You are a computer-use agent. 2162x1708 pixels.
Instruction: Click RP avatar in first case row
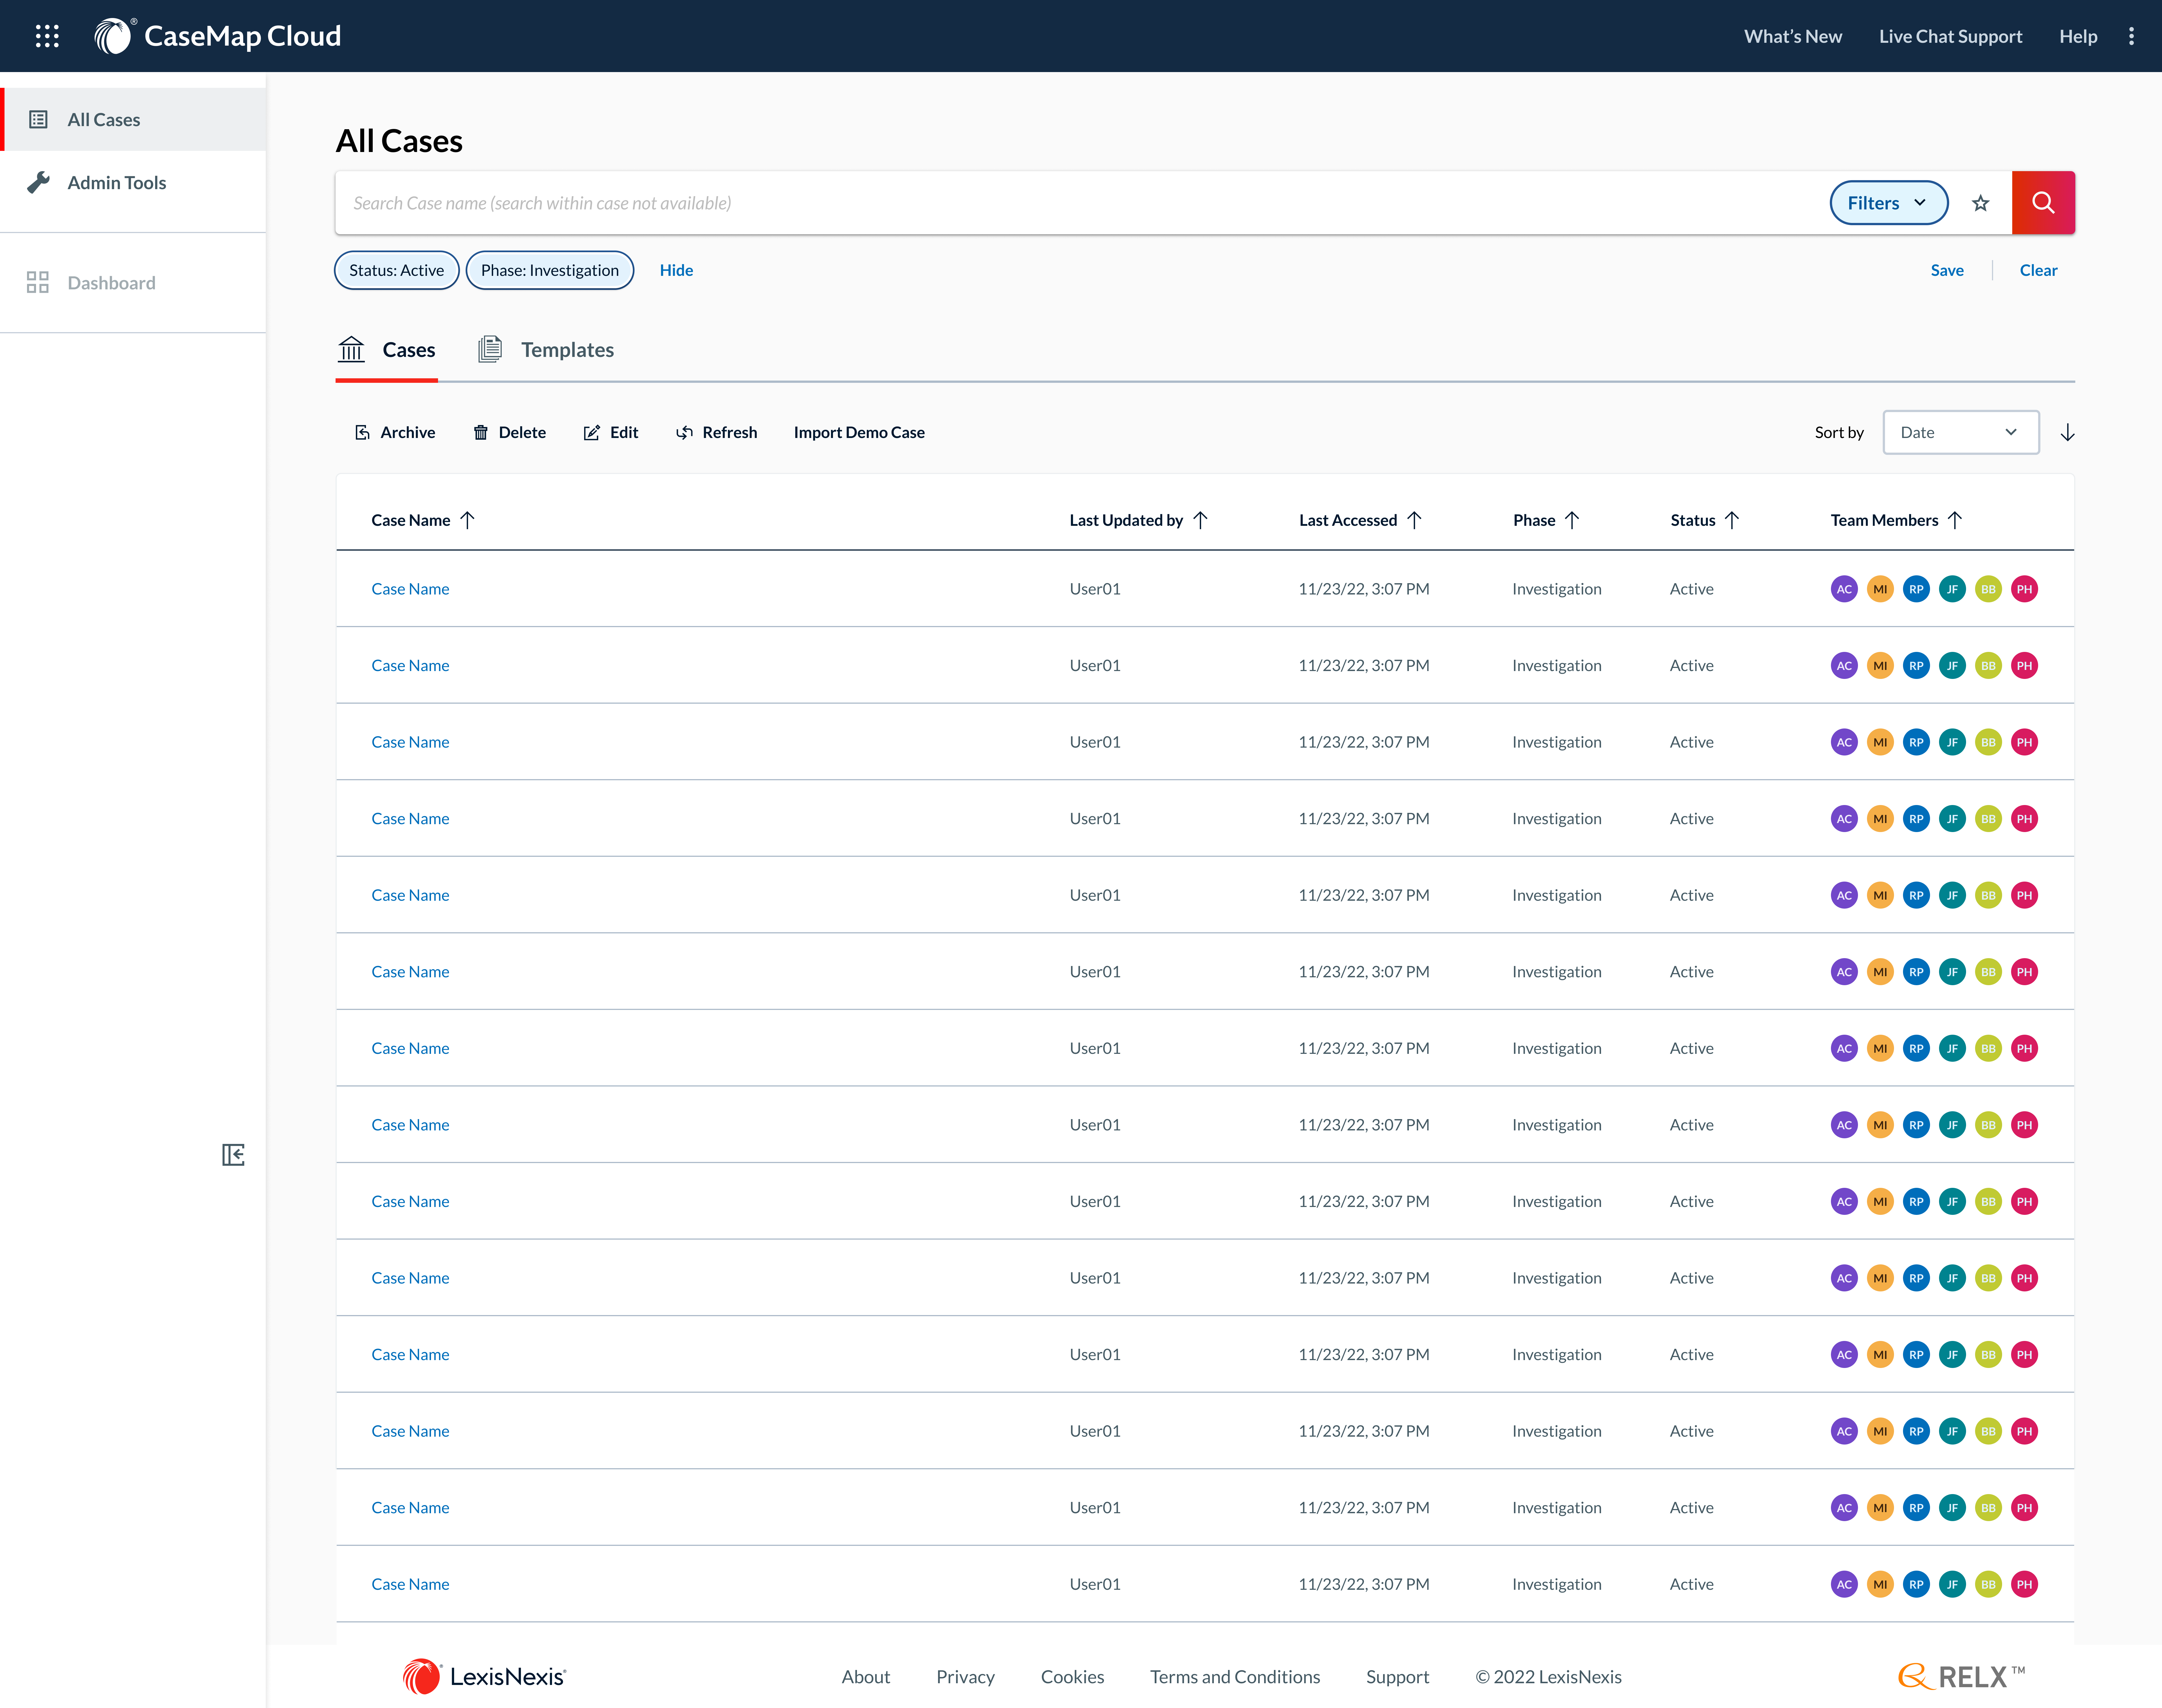(x=1916, y=589)
